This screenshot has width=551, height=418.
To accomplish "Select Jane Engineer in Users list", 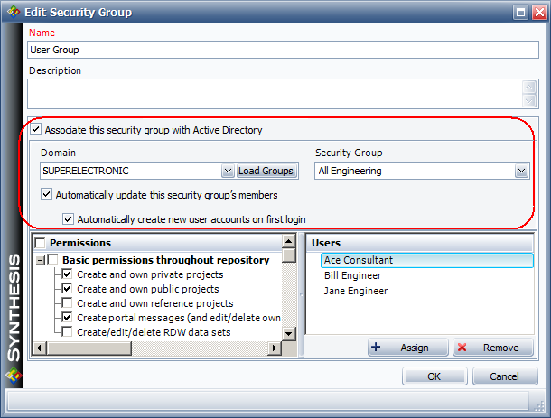I will coord(355,291).
